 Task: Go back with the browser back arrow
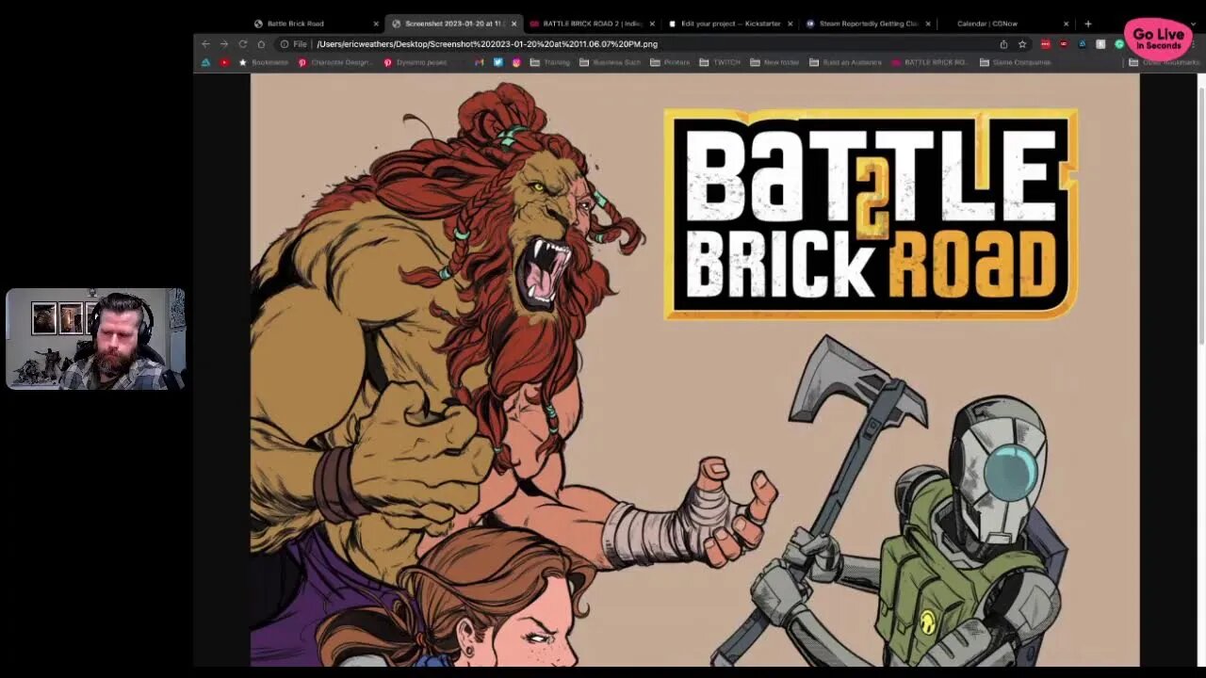click(x=205, y=44)
